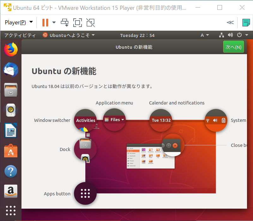
Task: Pause the virtual machine in VMware
Action: 45,22
